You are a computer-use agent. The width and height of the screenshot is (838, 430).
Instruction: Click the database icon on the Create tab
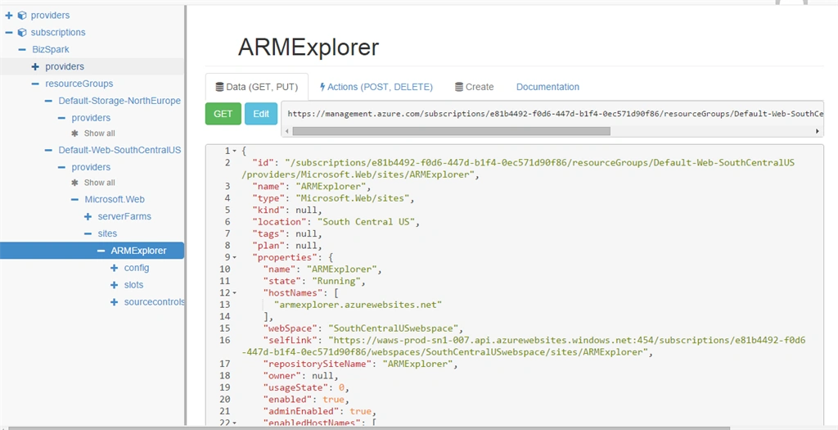pyautogui.click(x=458, y=87)
